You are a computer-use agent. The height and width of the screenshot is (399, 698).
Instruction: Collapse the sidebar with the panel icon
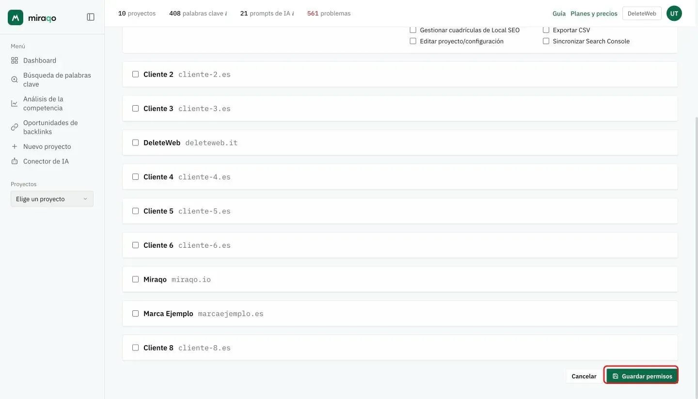click(x=91, y=17)
